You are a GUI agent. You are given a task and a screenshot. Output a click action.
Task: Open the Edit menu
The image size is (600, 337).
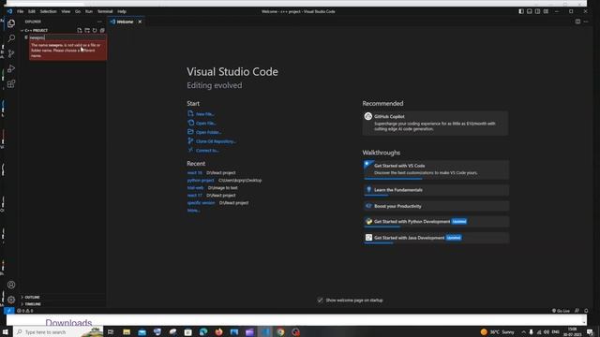(32, 11)
